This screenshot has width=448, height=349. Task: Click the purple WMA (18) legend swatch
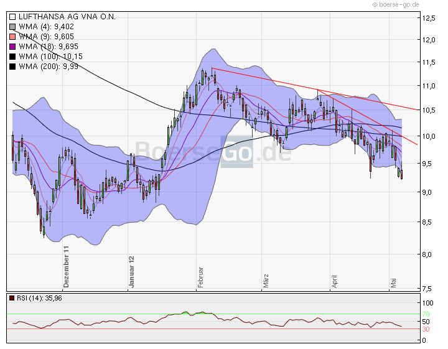click(x=12, y=47)
